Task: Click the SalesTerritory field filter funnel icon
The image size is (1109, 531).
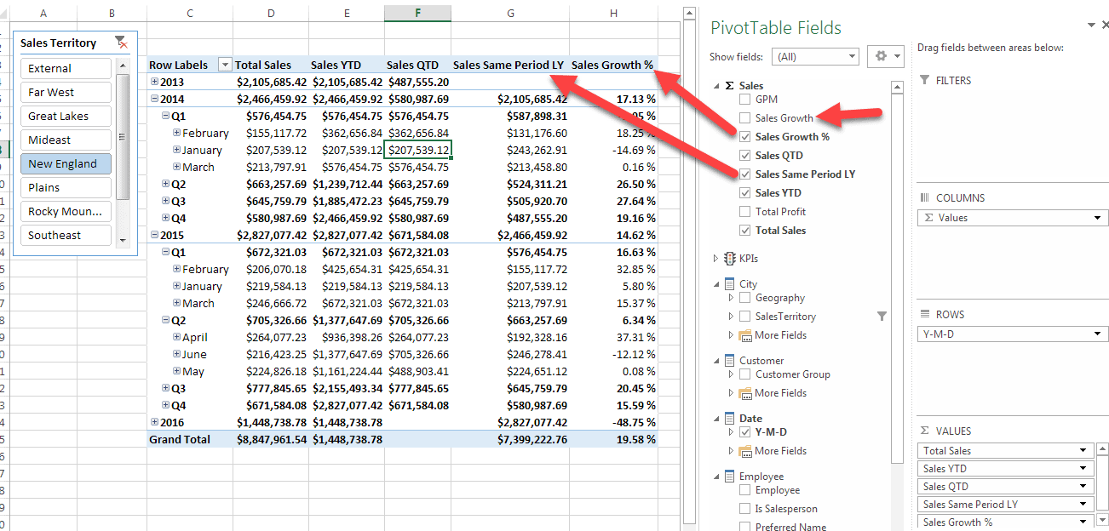Action: pos(882,317)
